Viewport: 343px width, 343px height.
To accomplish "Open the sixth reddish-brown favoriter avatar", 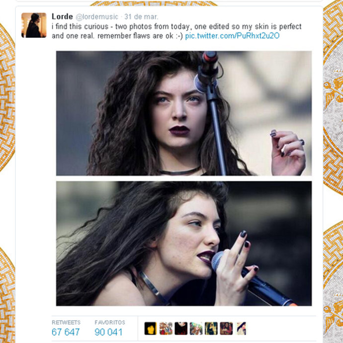I will 226,329.
